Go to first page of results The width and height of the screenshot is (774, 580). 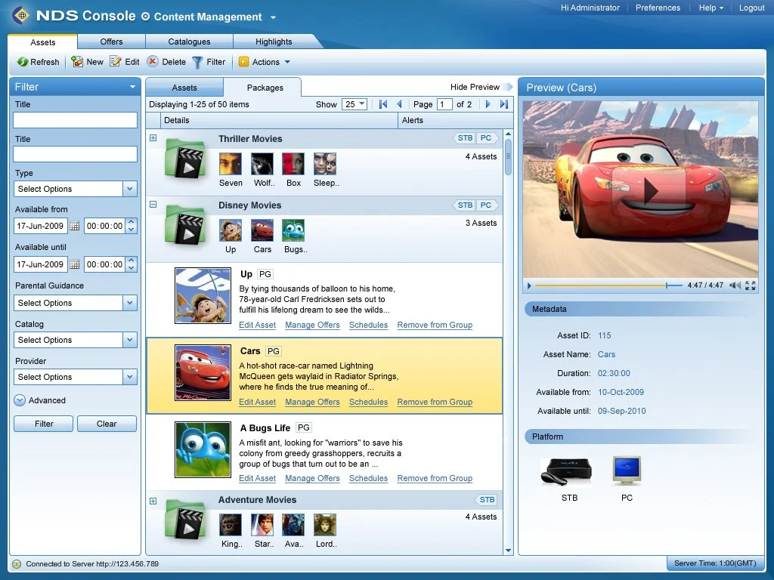pyautogui.click(x=383, y=104)
